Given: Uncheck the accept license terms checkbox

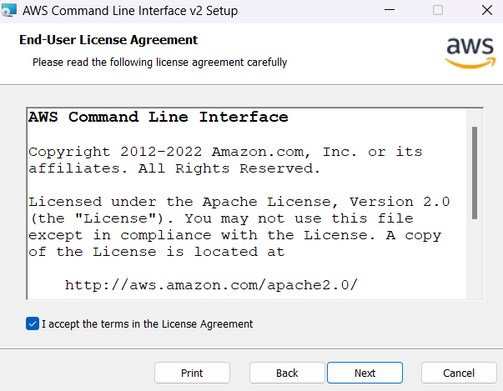Looking at the screenshot, I should pyautogui.click(x=33, y=323).
